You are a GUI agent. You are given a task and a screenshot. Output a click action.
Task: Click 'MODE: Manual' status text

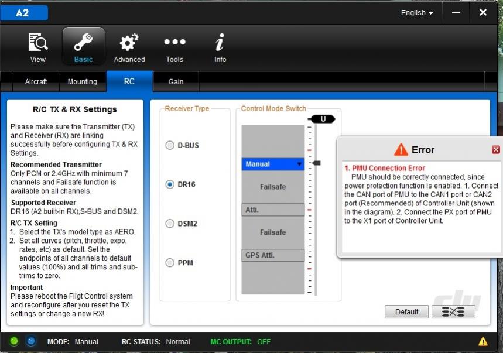click(x=73, y=342)
